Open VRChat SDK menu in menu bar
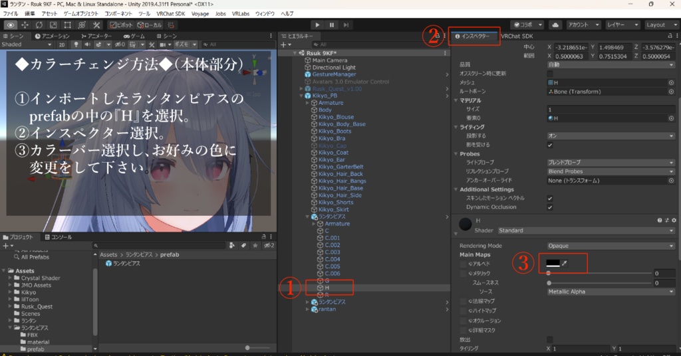681x356 pixels. (x=171, y=14)
